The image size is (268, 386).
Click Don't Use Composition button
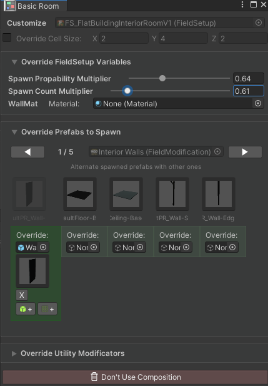pyautogui.click(x=135, y=377)
